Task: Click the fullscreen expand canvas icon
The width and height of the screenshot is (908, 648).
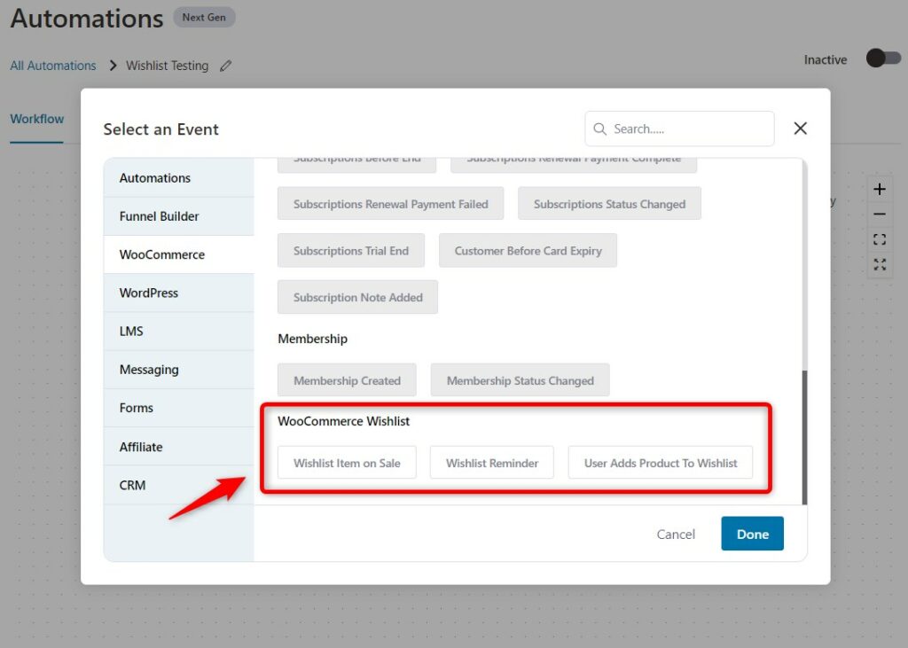Action: click(x=880, y=265)
